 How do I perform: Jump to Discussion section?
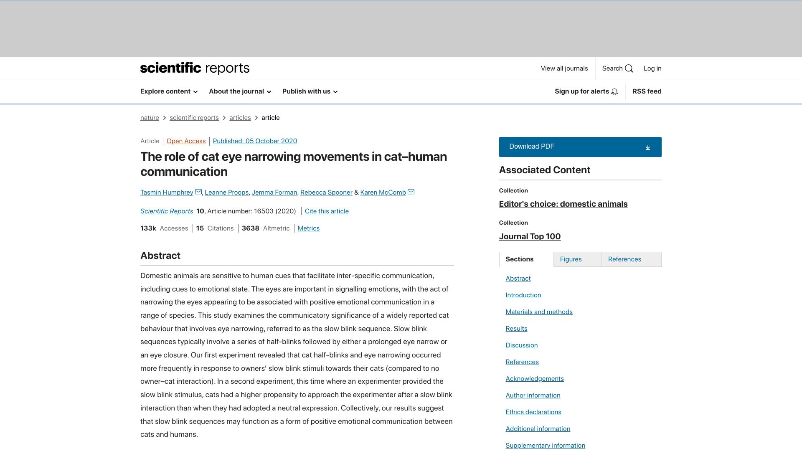pyautogui.click(x=522, y=345)
